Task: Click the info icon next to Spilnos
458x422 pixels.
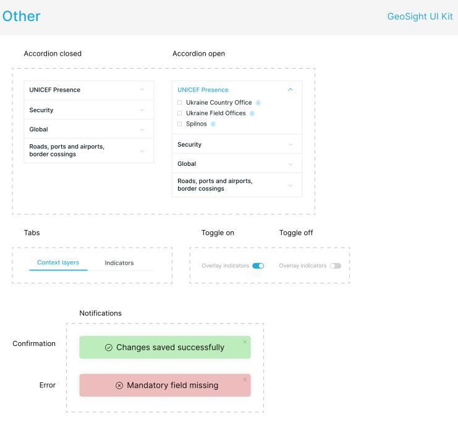Action: point(213,124)
